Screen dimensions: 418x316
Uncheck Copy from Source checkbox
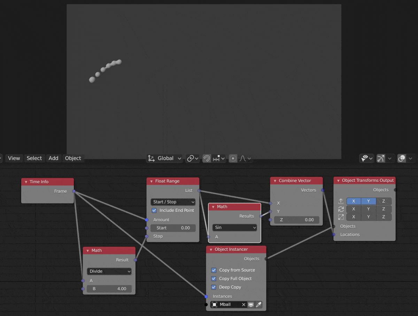214,270
